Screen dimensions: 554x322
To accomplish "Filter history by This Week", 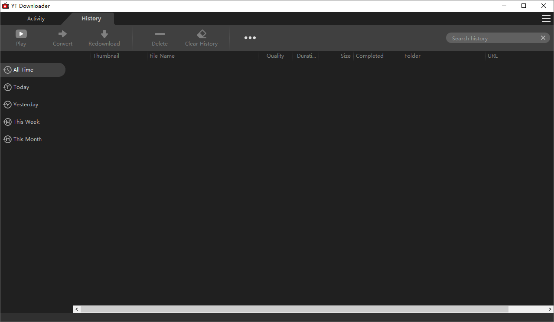I will 26,122.
